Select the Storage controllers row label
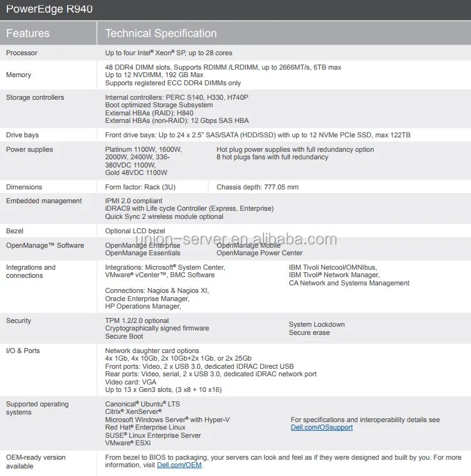471x476 pixels. coord(34,97)
